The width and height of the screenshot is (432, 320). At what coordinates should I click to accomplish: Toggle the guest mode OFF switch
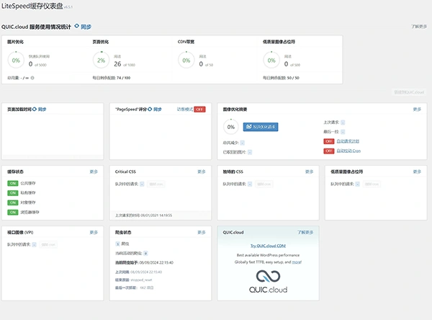199,110
